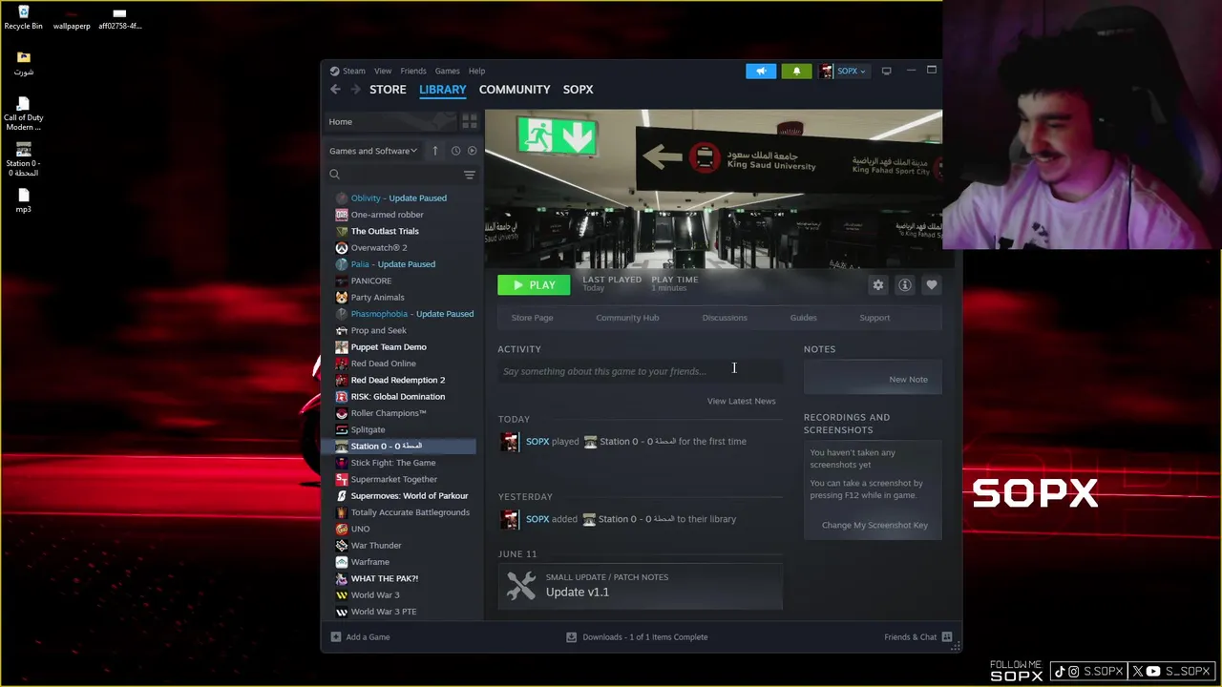Open Friends & Chat
The height and width of the screenshot is (687, 1222).
[917, 636]
